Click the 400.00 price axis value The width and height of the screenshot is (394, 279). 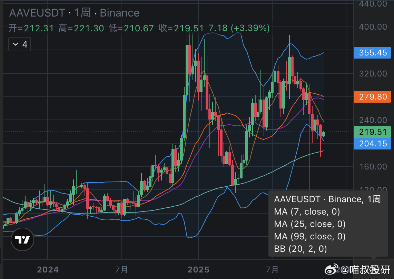(x=373, y=27)
